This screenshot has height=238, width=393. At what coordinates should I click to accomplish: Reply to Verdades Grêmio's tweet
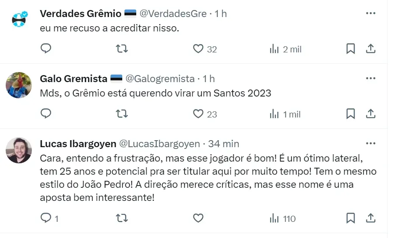pyautogui.click(x=46, y=49)
